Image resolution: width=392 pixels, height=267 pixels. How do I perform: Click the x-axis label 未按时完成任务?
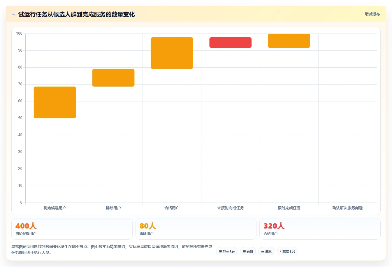click(231, 208)
